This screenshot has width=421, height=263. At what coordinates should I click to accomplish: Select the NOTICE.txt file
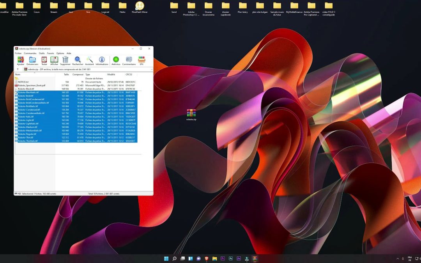pyautogui.click(x=24, y=82)
